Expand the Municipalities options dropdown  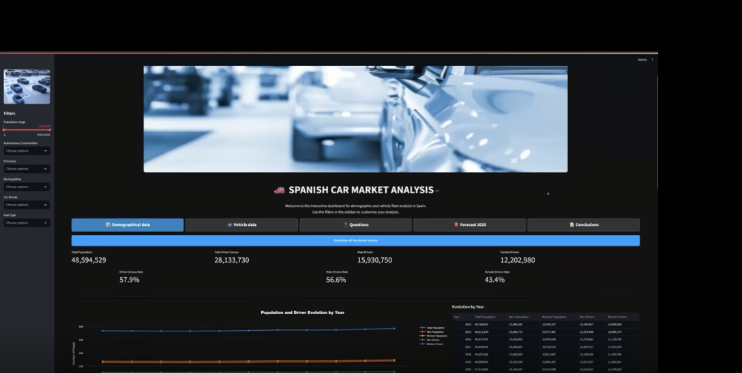(27, 186)
